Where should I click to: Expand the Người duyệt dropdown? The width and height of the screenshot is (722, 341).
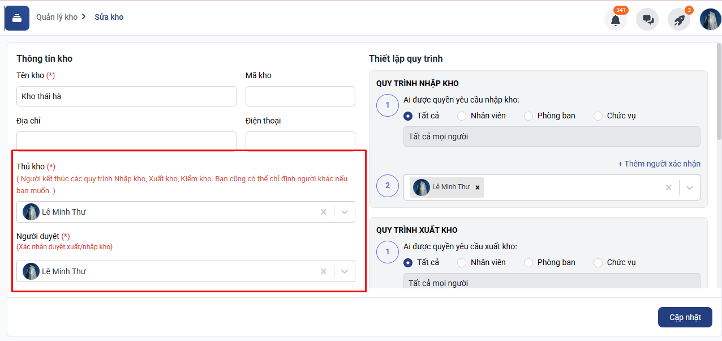click(x=345, y=271)
